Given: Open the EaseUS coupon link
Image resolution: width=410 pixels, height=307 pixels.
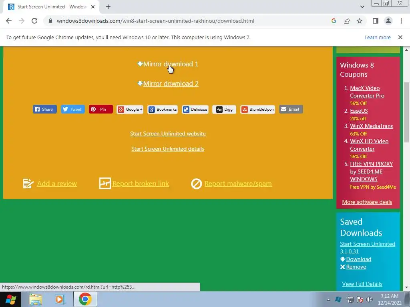Looking at the screenshot, I should point(359,111).
